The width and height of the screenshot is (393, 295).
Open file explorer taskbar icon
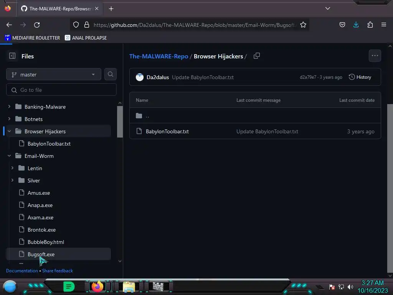coord(129,287)
